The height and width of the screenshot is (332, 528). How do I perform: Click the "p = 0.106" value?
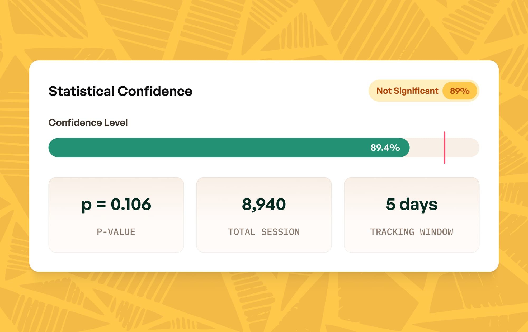coord(116,204)
